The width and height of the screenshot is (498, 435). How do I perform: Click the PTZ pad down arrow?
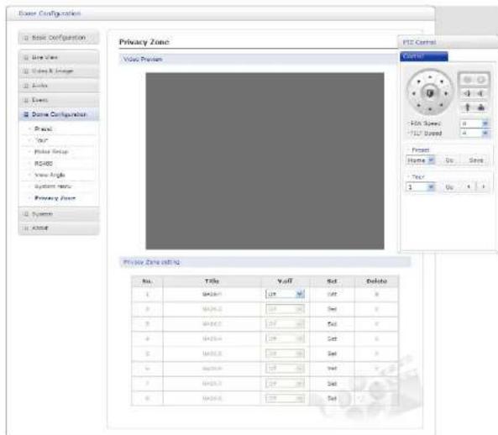click(430, 109)
